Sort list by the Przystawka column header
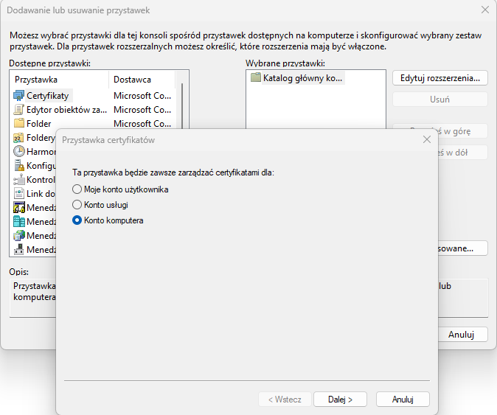This screenshot has width=497, height=415. (x=59, y=79)
